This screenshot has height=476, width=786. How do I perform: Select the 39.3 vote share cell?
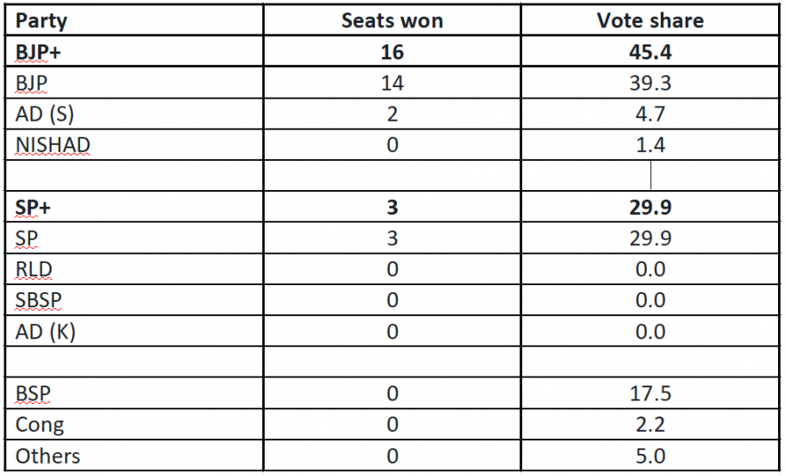coord(650,83)
